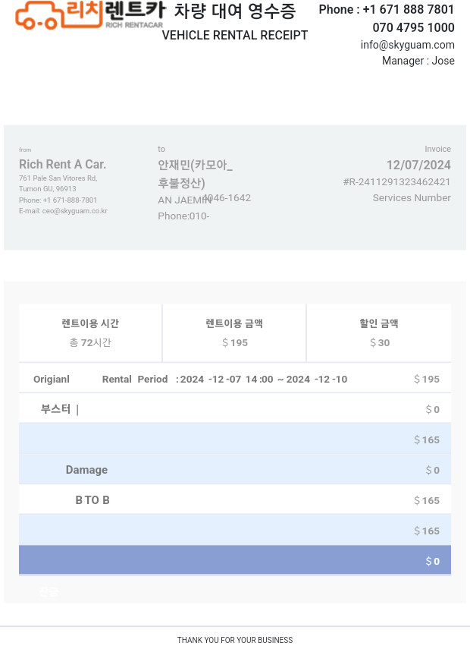Click the dark blue $0 total row
470x646 pixels.
[x=235, y=560]
